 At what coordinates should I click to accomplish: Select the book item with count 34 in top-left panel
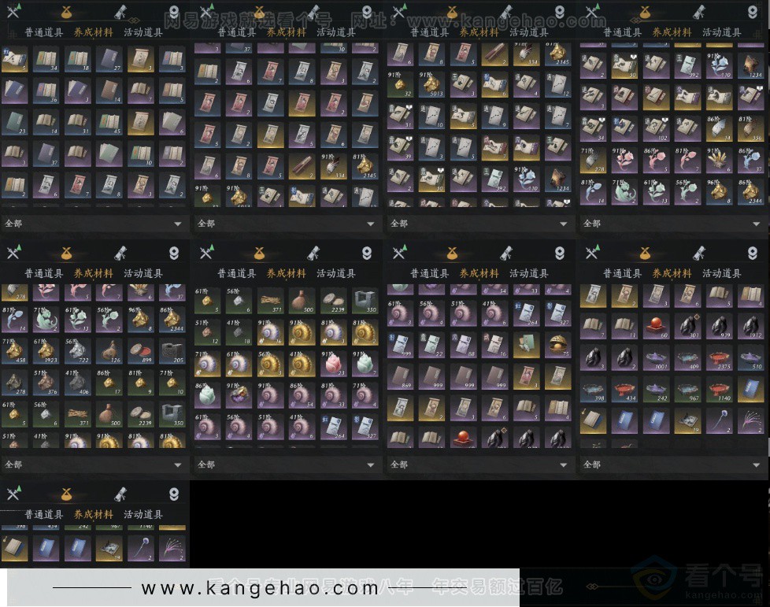[x=46, y=59]
